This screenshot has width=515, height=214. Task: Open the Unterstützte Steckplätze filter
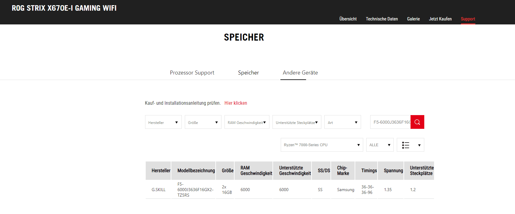pyautogui.click(x=297, y=122)
